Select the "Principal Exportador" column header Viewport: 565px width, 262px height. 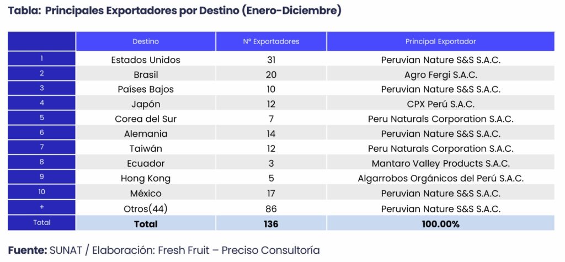click(440, 41)
